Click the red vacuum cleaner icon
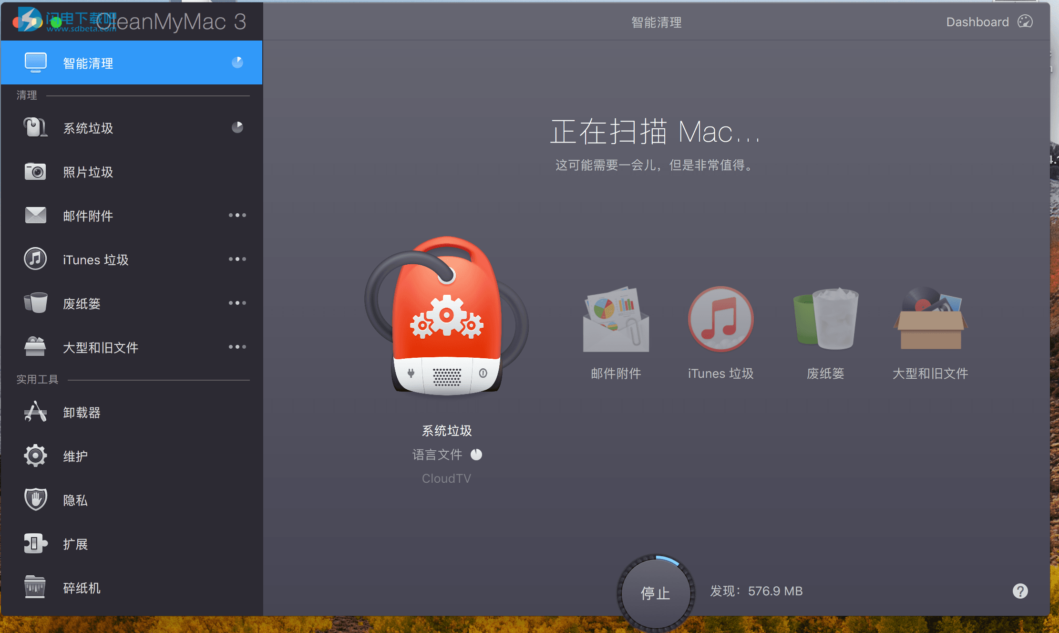Viewport: 1059px width, 633px height. pos(447,316)
